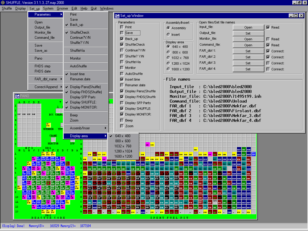Click ShuffleVia in the Parameters submenu

pyautogui.click(x=86, y=51)
